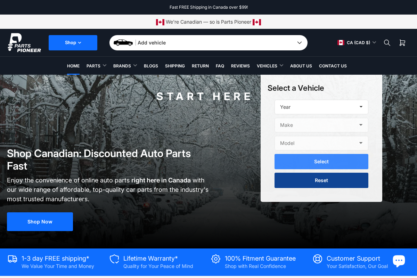
Task: Open the Year dropdown
Action: coord(321,107)
